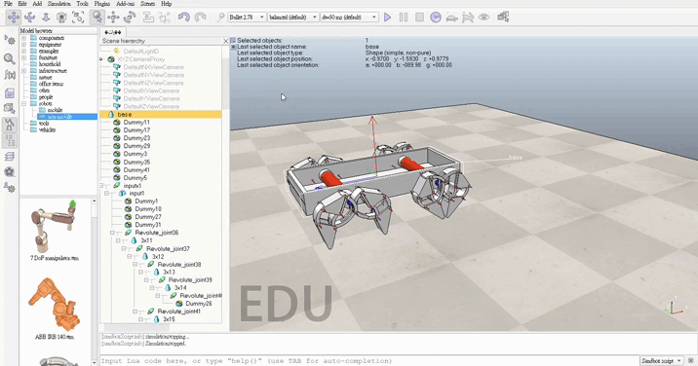This screenshot has height=366, width=698.
Task: Click the undo arrow icon
Action: (x=184, y=18)
